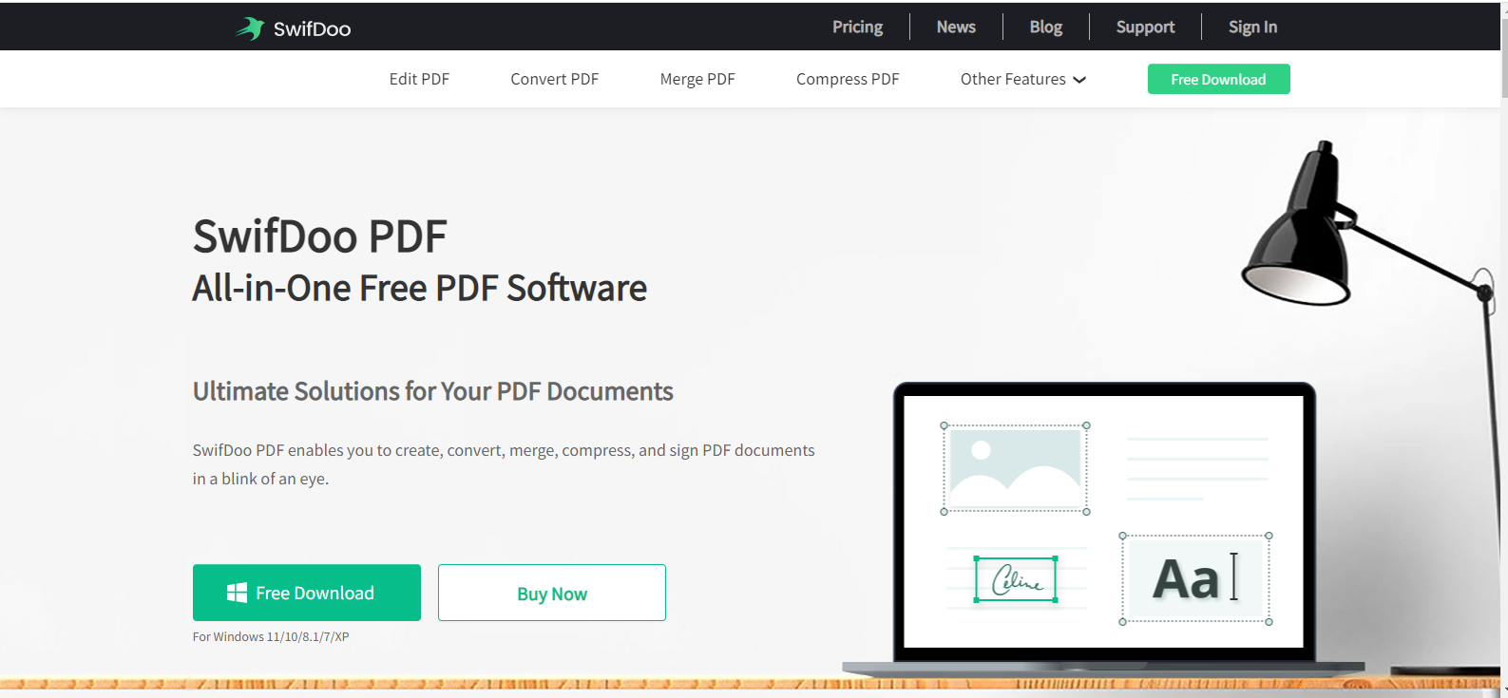Click the Buy Now button

click(x=551, y=593)
